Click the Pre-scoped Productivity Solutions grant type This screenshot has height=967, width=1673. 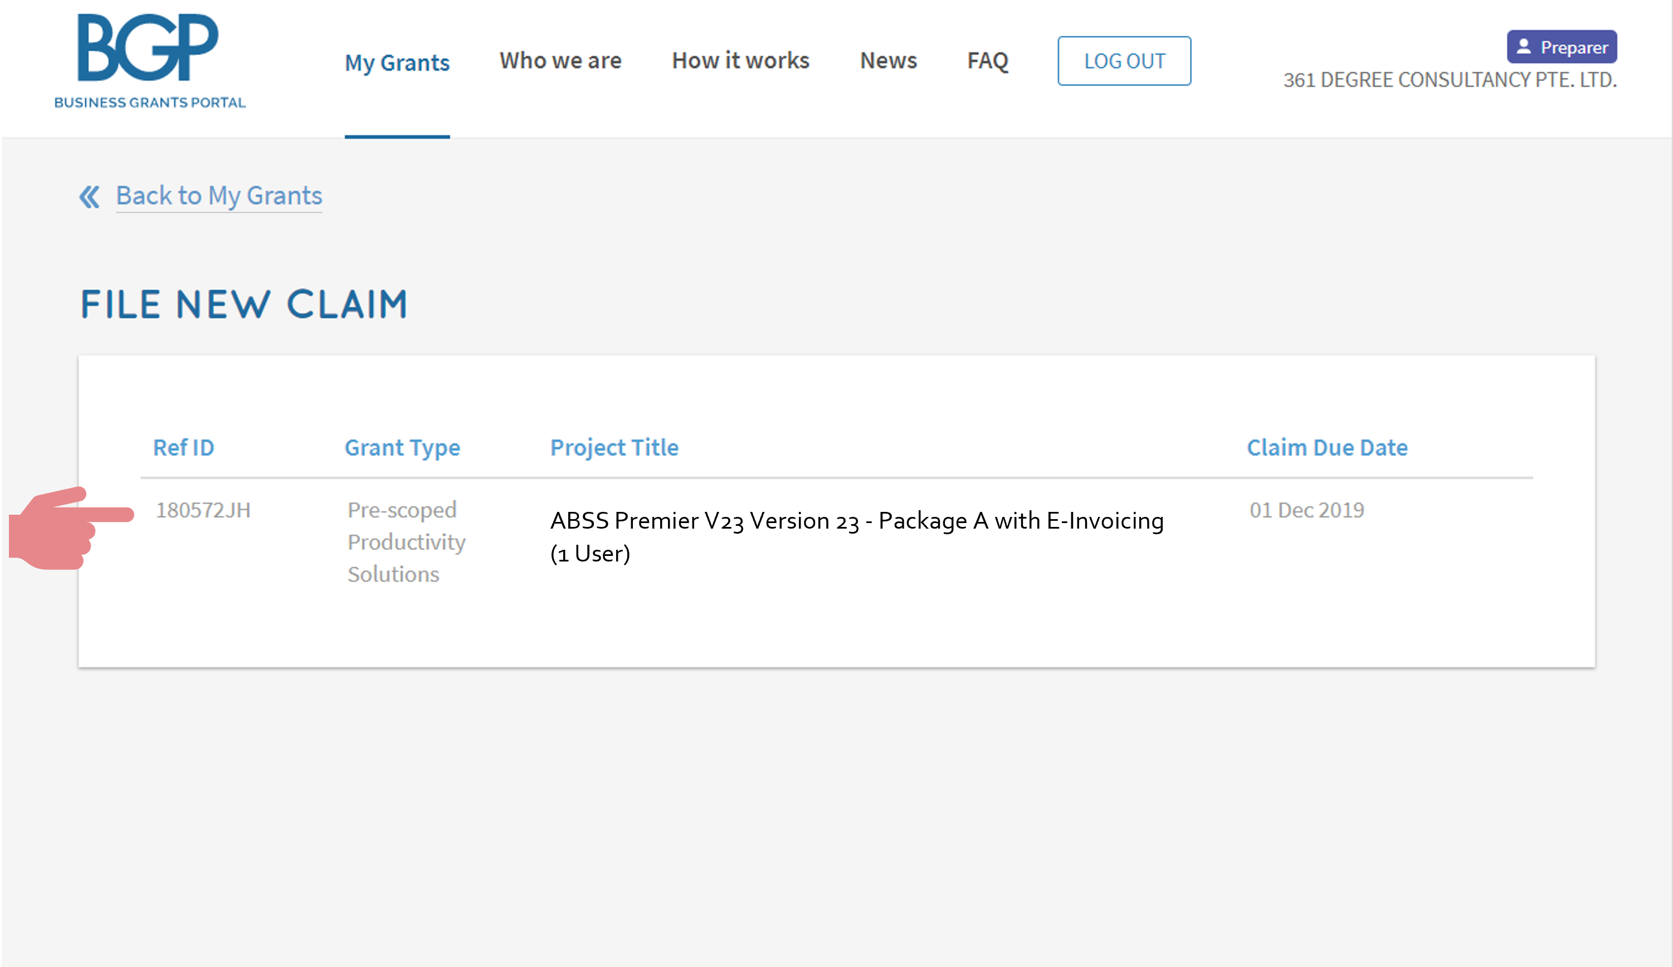point(406,542)
